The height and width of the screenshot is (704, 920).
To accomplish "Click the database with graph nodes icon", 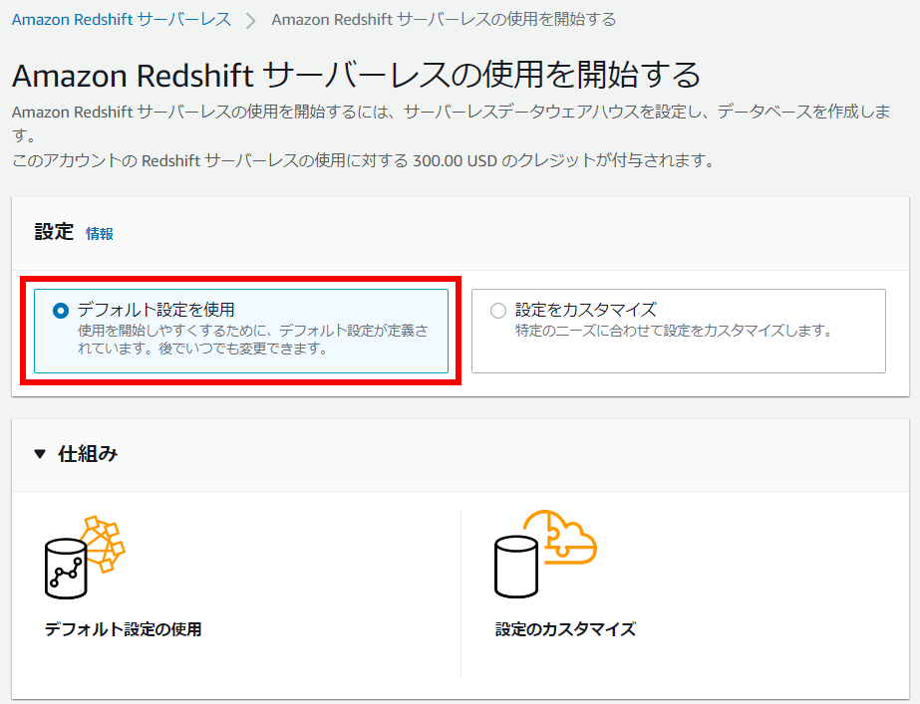I will [85, 557].
